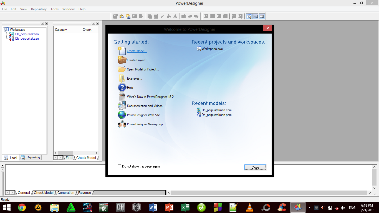Toggle the Browser window toolbar button
The width and height of the screenshot is (379, 213).
tap(249, 16)
